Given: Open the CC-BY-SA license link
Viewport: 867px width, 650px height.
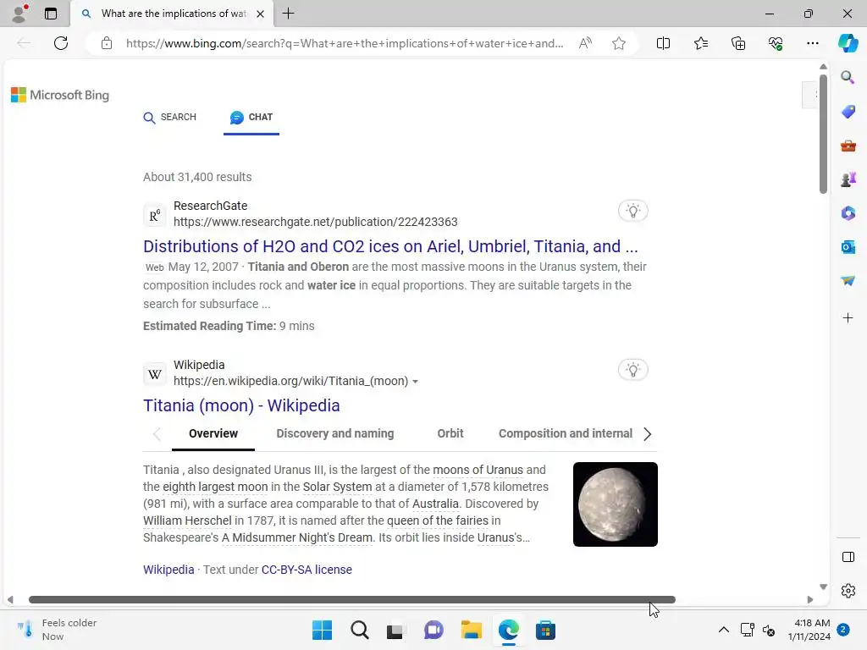Looking at the screenshot, I should pyautogui.click(x=306, y=570).
